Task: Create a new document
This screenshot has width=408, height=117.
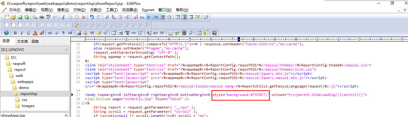Action: pos(7,17)
